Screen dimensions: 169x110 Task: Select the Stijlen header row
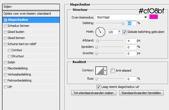[31, 7]
